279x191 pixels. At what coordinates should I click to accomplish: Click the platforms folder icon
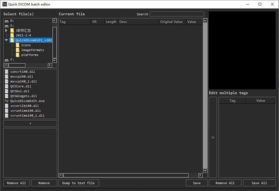[x=18, y=55]
